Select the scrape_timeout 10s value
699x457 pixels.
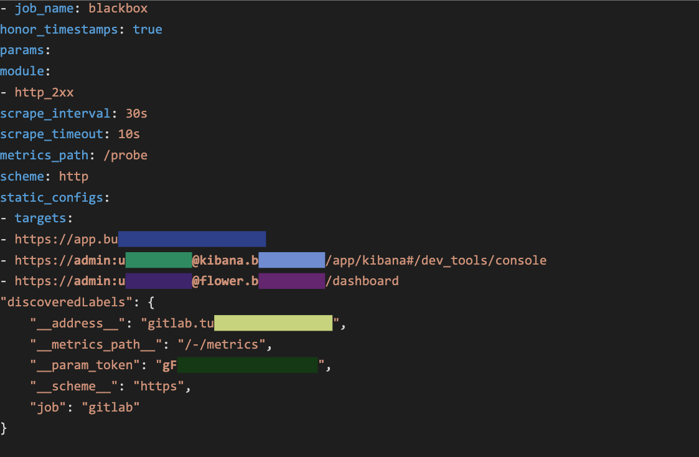coord(129,134)
